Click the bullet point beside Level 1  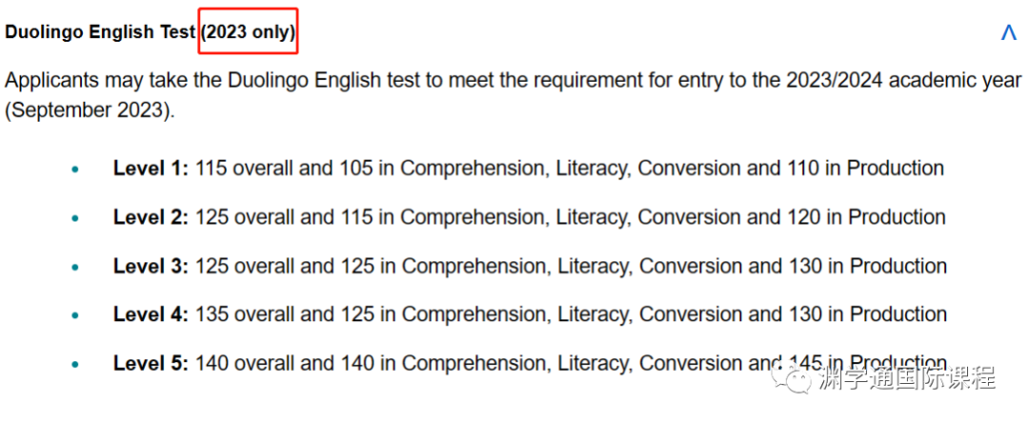point(75,170)
